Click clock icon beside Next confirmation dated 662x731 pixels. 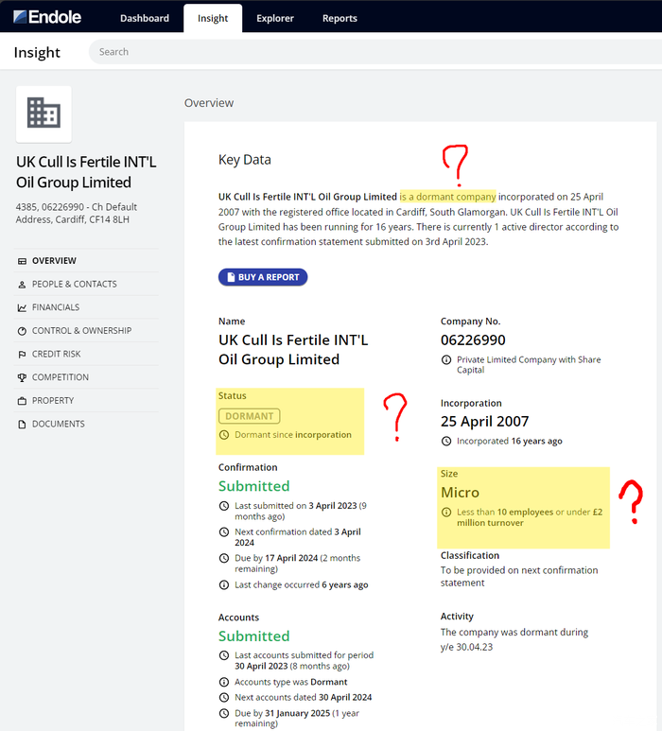coord(224,531)
